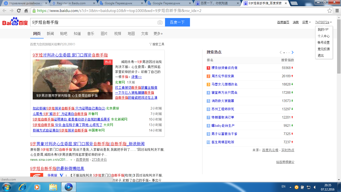
Task: Show next hot searches page arrow
Action: pos(293,52)
